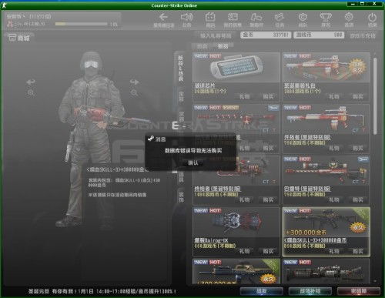385x298 pixels.
Task: Click 礼物 for the keyboard chip item
Action: (244, 97)
